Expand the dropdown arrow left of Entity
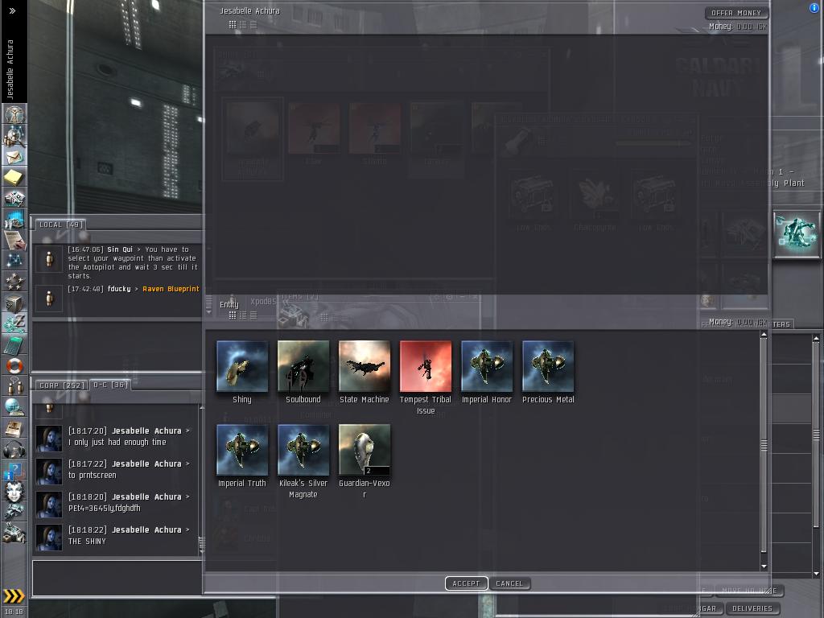The height and width of the screenshot is (618, 824). point(208,312)
